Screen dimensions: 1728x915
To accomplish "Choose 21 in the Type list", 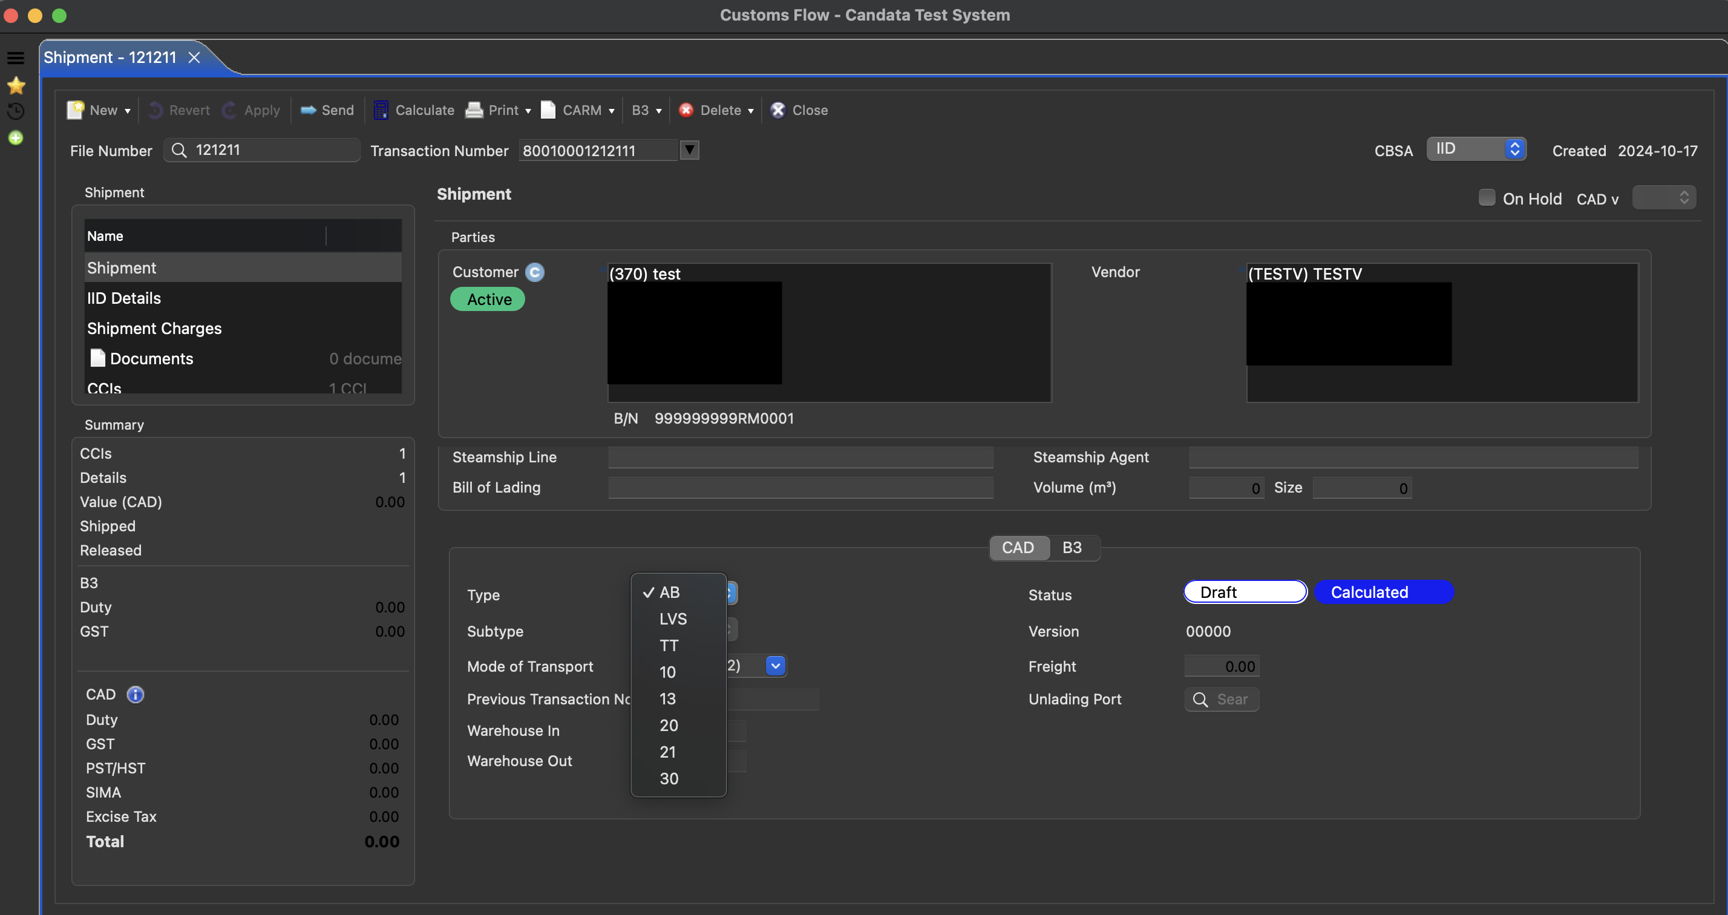I will tap(679, 752).
